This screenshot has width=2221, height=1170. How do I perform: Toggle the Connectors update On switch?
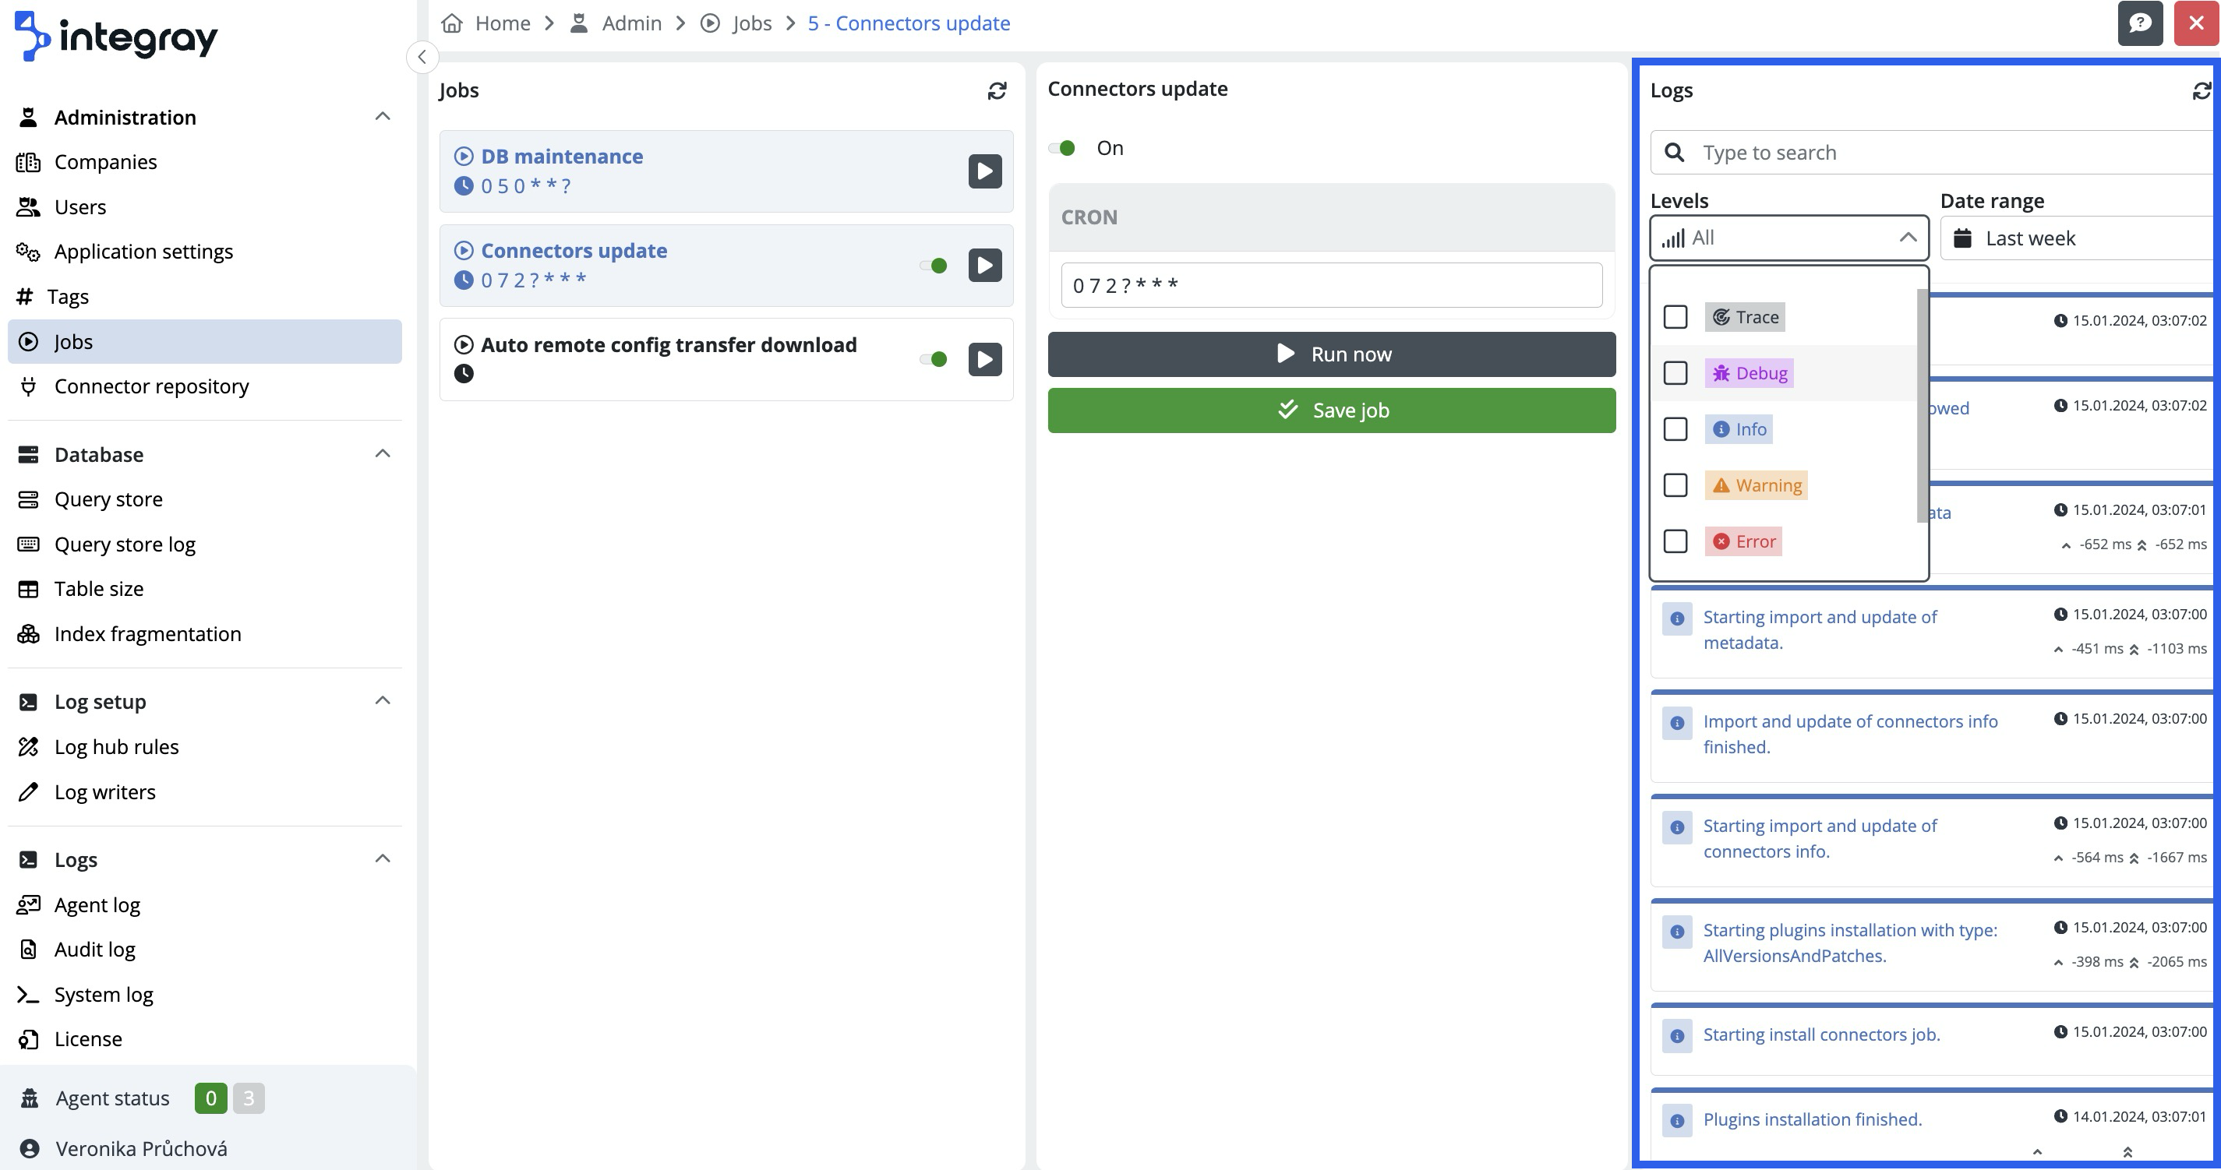(x=1062, y=148)
